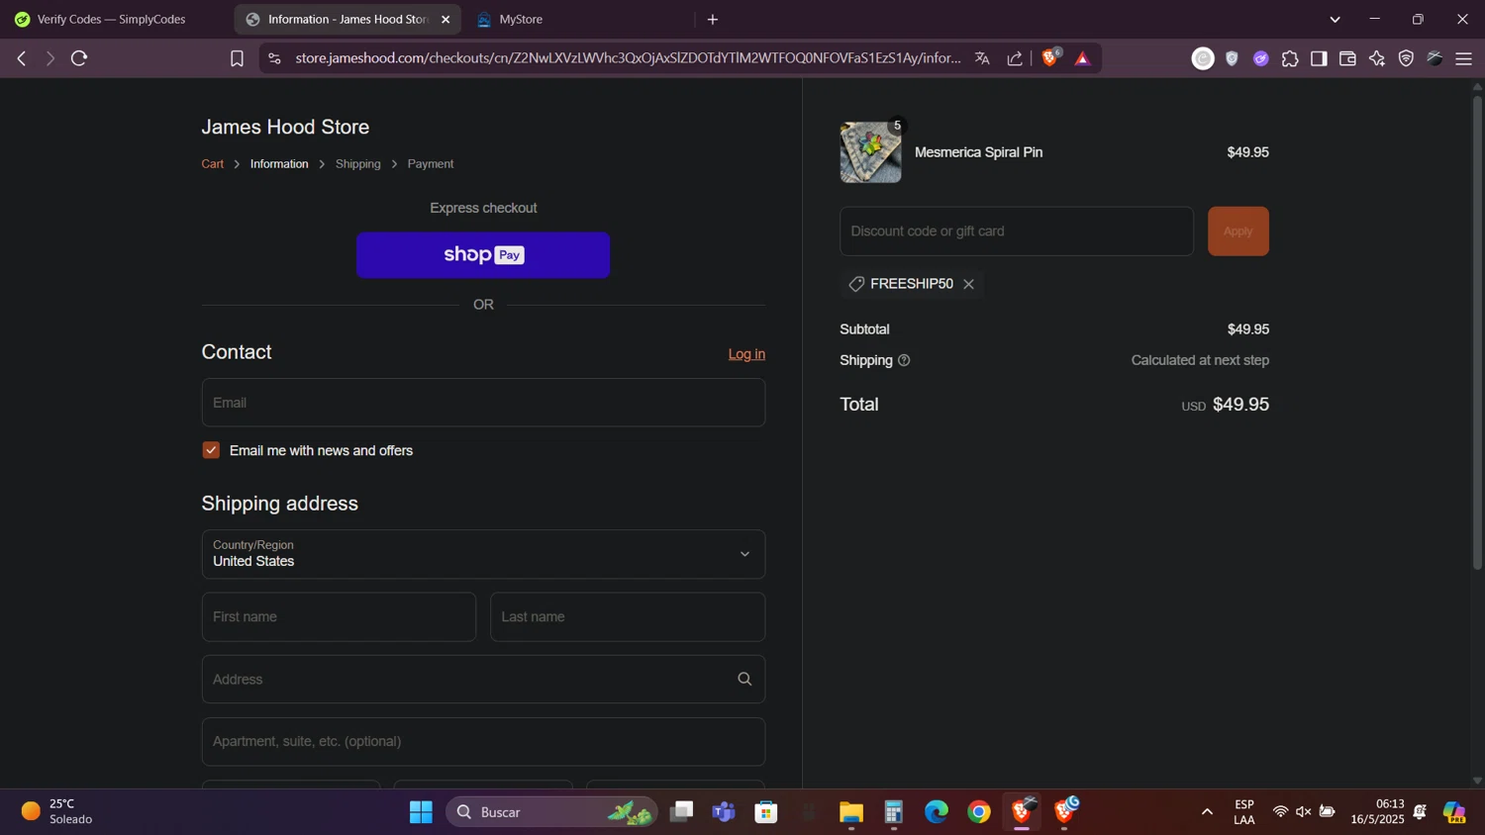This screenshot has height=835, width=1485.
Task: Click the shipping info question-mark icon
Action: [904, 360]
